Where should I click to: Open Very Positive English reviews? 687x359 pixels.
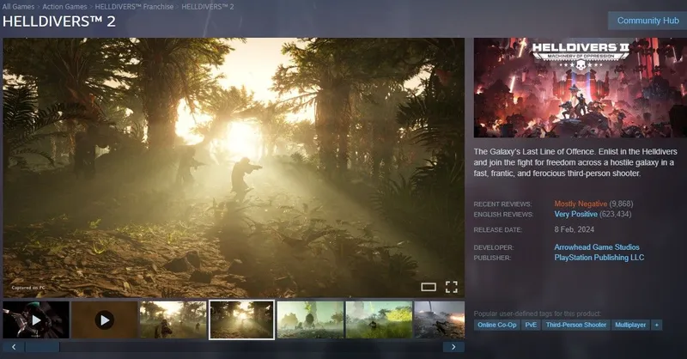(575, 215)
